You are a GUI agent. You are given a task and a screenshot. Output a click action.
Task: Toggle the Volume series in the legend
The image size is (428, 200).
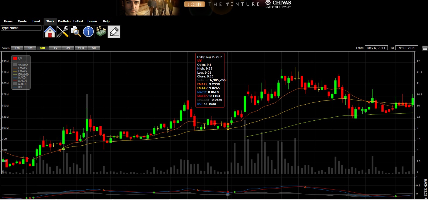click(21, 65)
